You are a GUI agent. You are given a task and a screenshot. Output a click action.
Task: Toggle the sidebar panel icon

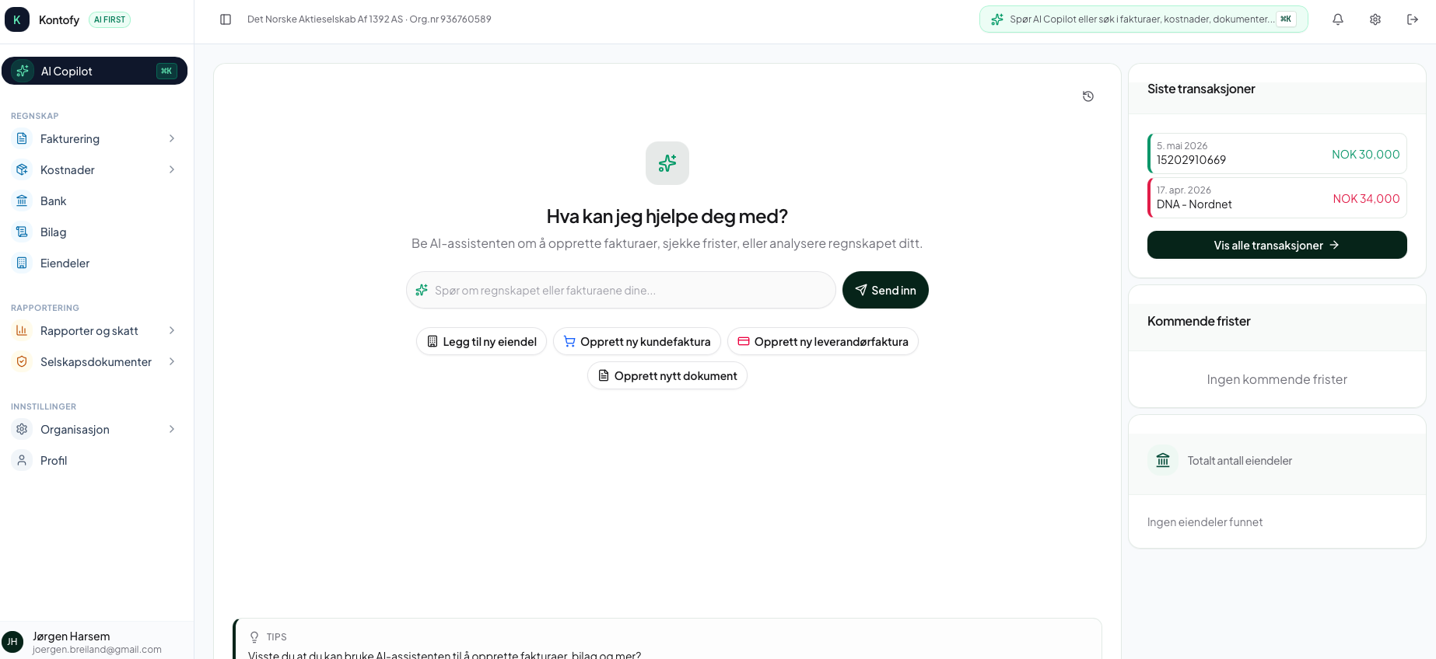click(x=226, y=19)
